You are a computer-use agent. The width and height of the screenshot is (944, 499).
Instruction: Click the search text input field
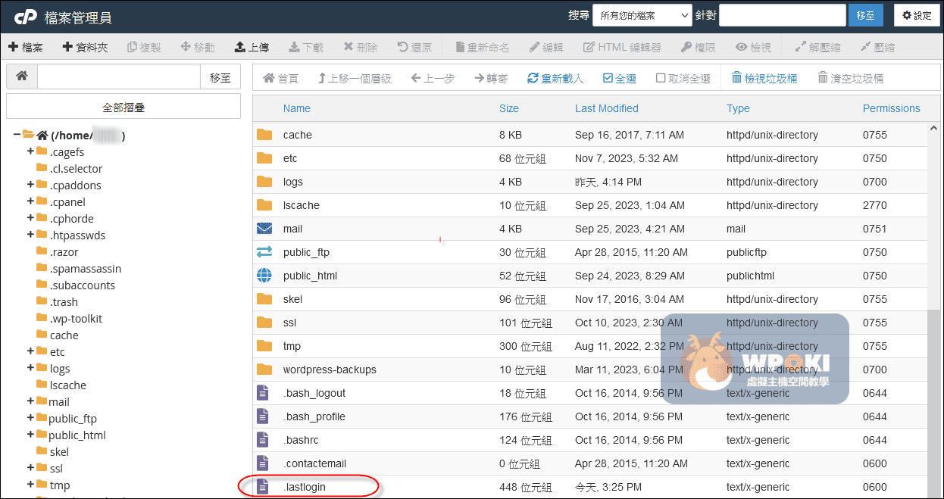click(782, 15)
